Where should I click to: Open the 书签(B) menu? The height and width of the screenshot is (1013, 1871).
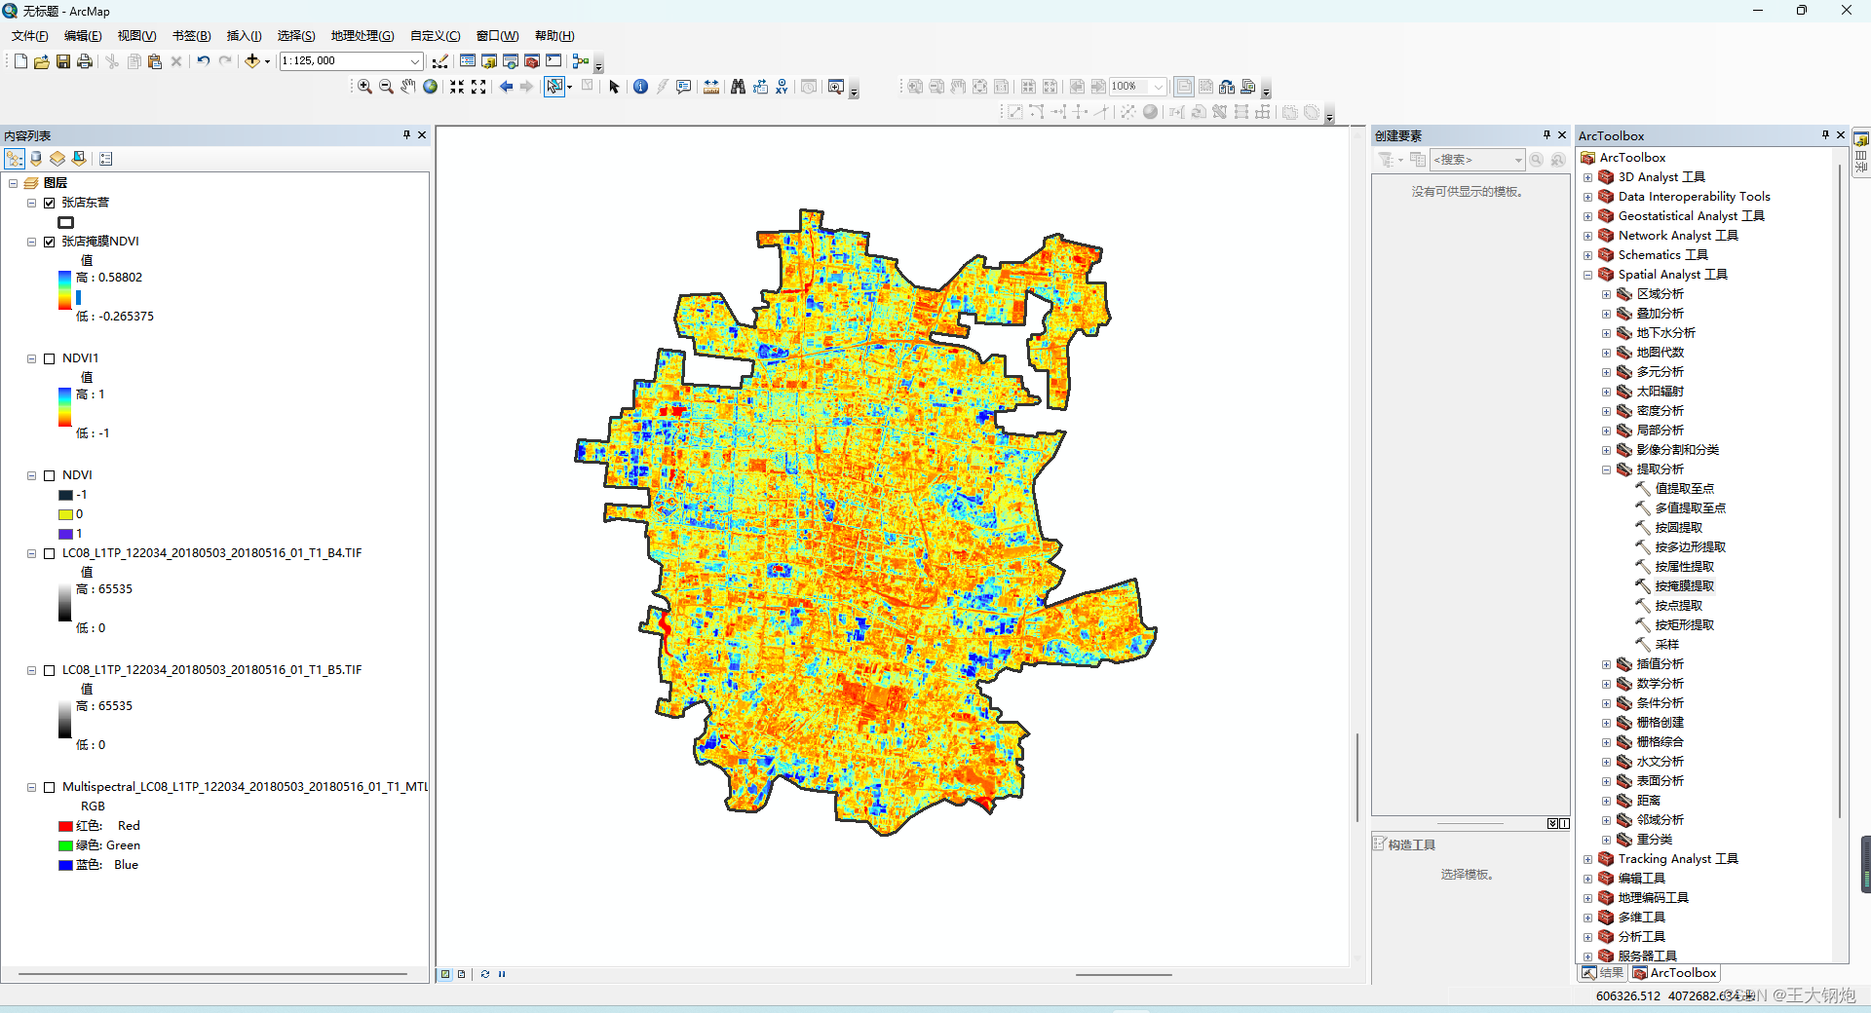point(191,36)
